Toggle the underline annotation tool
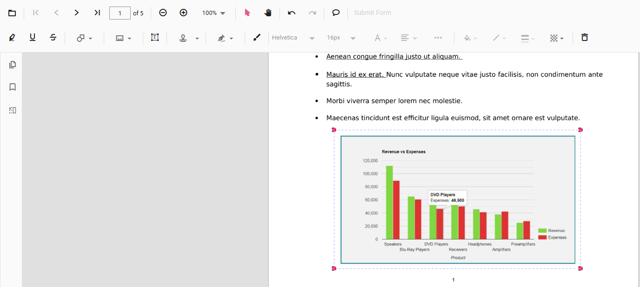This screenshot has width=640, height=287. (33, 38)
